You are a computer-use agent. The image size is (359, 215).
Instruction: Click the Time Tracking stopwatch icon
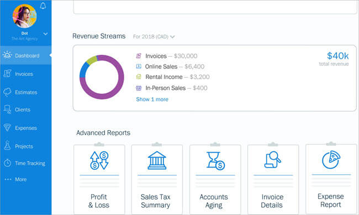[x=7, y=163]
